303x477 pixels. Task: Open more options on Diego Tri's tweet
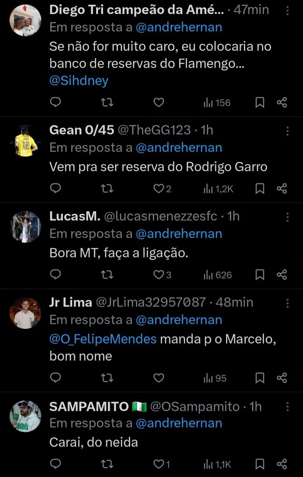(288, 11)
